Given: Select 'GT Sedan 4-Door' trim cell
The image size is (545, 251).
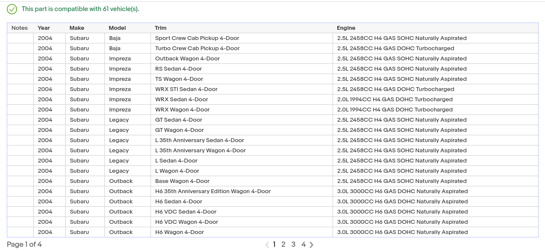Looking at the screenshot, I should click(x=242, y=120).
